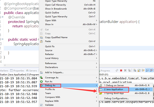The height and width of the screenshot is (107, 154).
Task: Toggle Show Console When Standard Out Changes
Action: pyautogui.click(x=147, y=70)
